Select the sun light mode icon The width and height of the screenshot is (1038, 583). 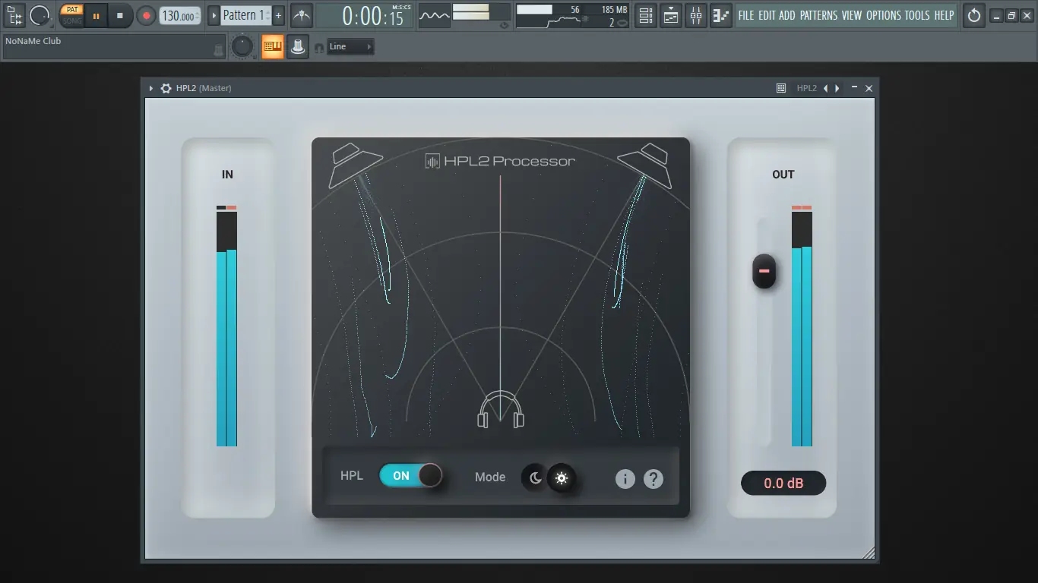point(562,478)
